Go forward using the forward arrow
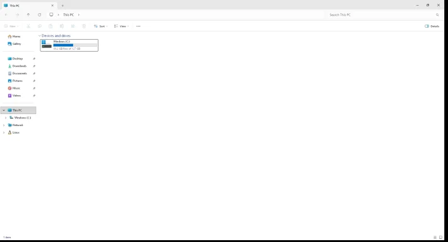This screenshot has width=448, height=242. [17, 14]
